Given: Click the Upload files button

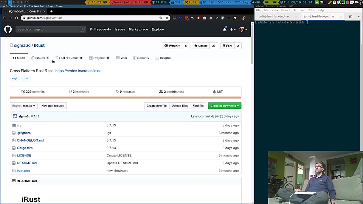Looking at the screenshot, I should (x=180, y=106).
